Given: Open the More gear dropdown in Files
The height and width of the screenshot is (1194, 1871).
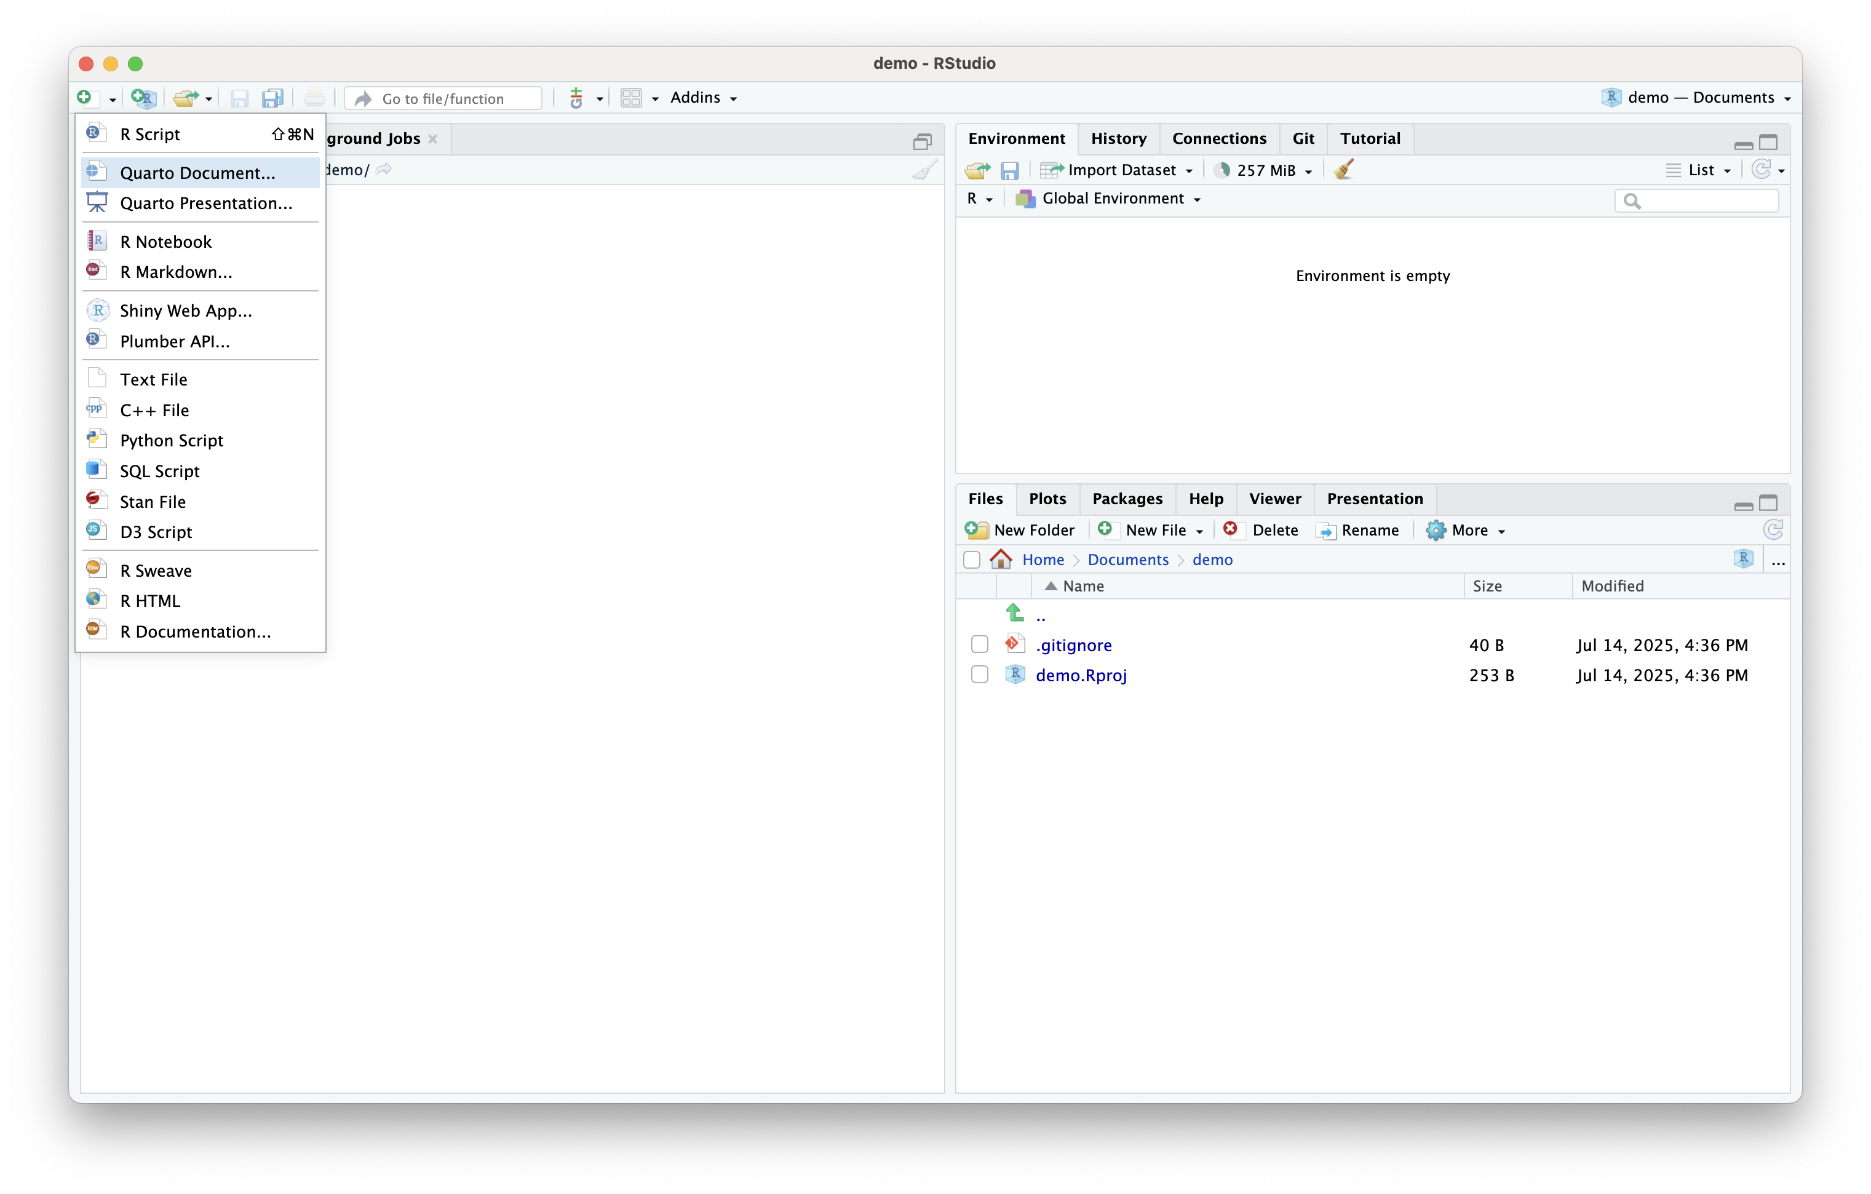Looking at the screenshot, I should point(1466,530).
